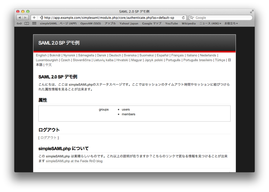Open Reading List glasses icon
The height and width of the screenshot is (192, 269).
pos(19,23)
